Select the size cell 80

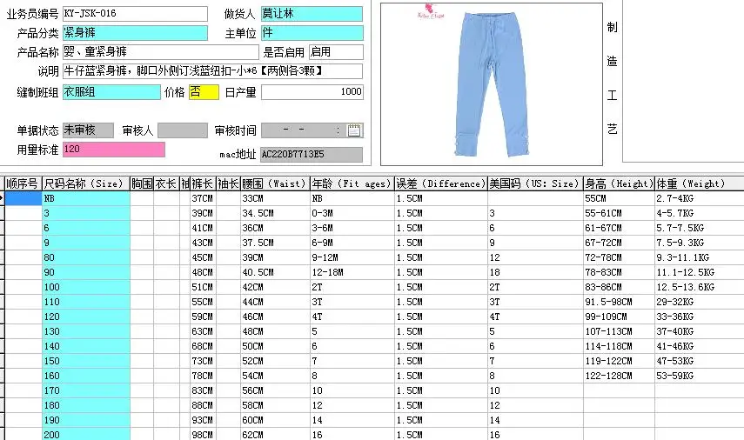86,257
